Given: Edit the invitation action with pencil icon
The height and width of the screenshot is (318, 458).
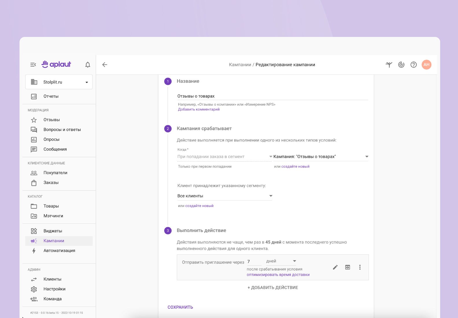Looking at the screenshot, I should pyautogui.click(x=335, y=267).
